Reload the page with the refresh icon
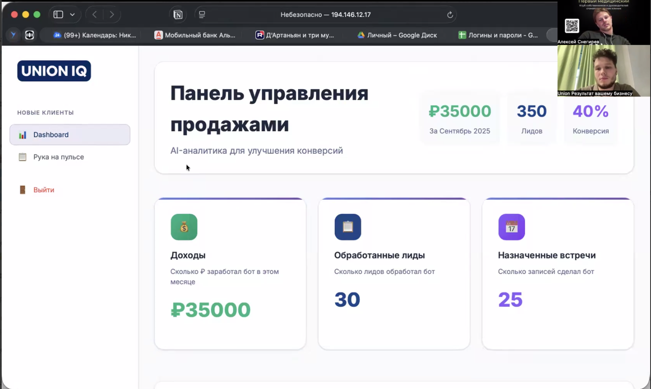 click(x=450, y=15)
